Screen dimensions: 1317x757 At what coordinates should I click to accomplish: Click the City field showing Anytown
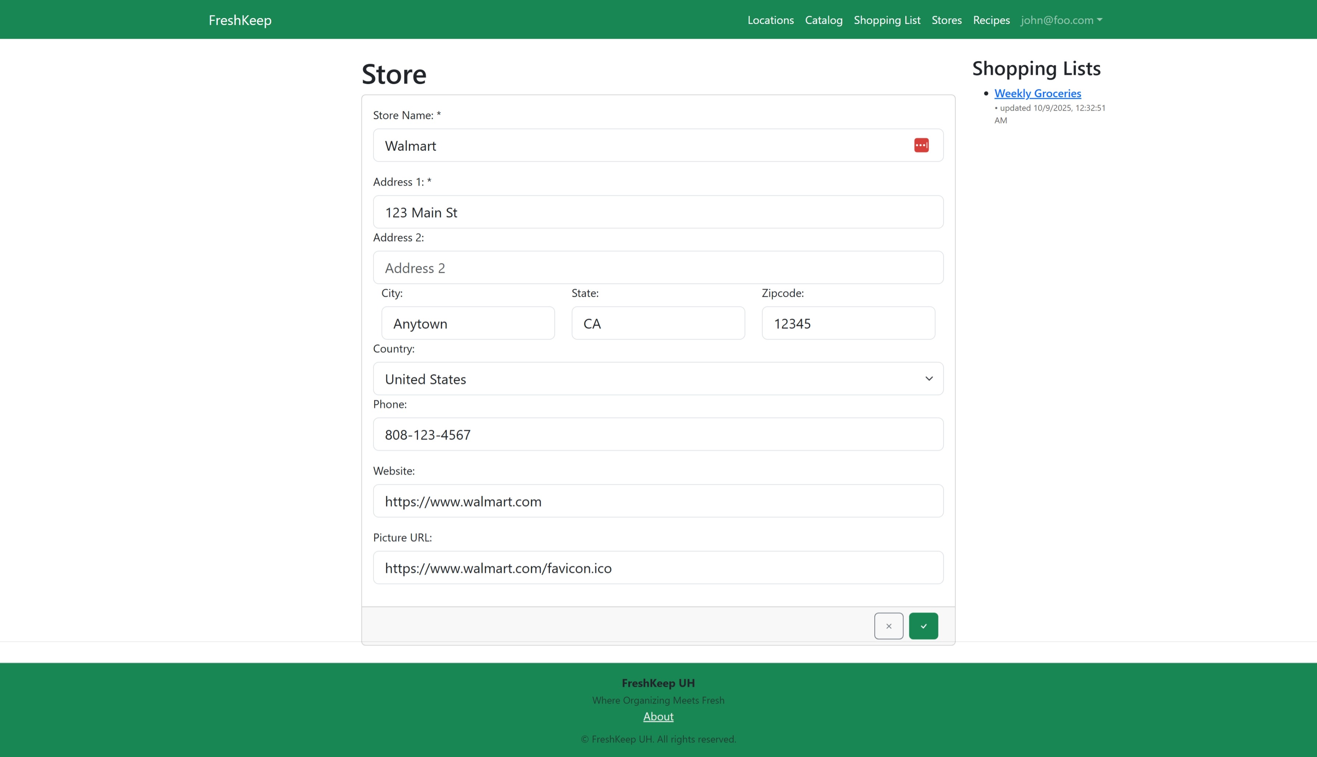pos(467,323)
